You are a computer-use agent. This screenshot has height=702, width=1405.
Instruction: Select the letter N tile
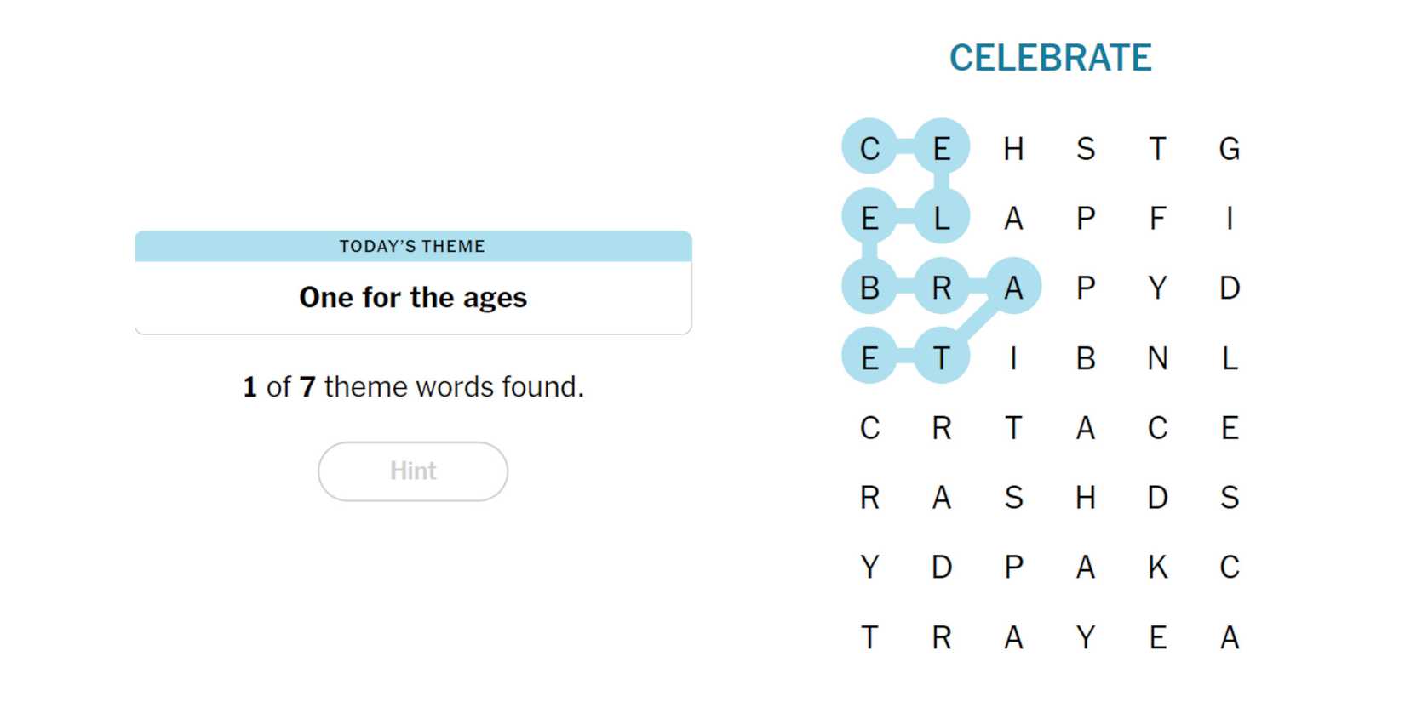tap(1157, 358)
